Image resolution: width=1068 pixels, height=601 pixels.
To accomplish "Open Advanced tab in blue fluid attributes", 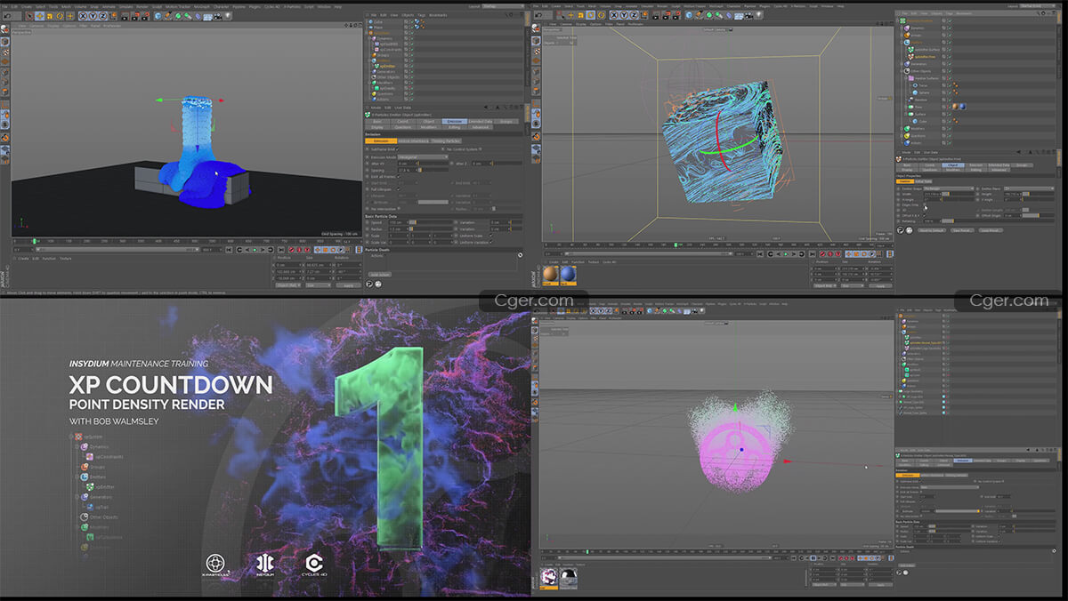I will pyautogui.click(x=481, y=127).
